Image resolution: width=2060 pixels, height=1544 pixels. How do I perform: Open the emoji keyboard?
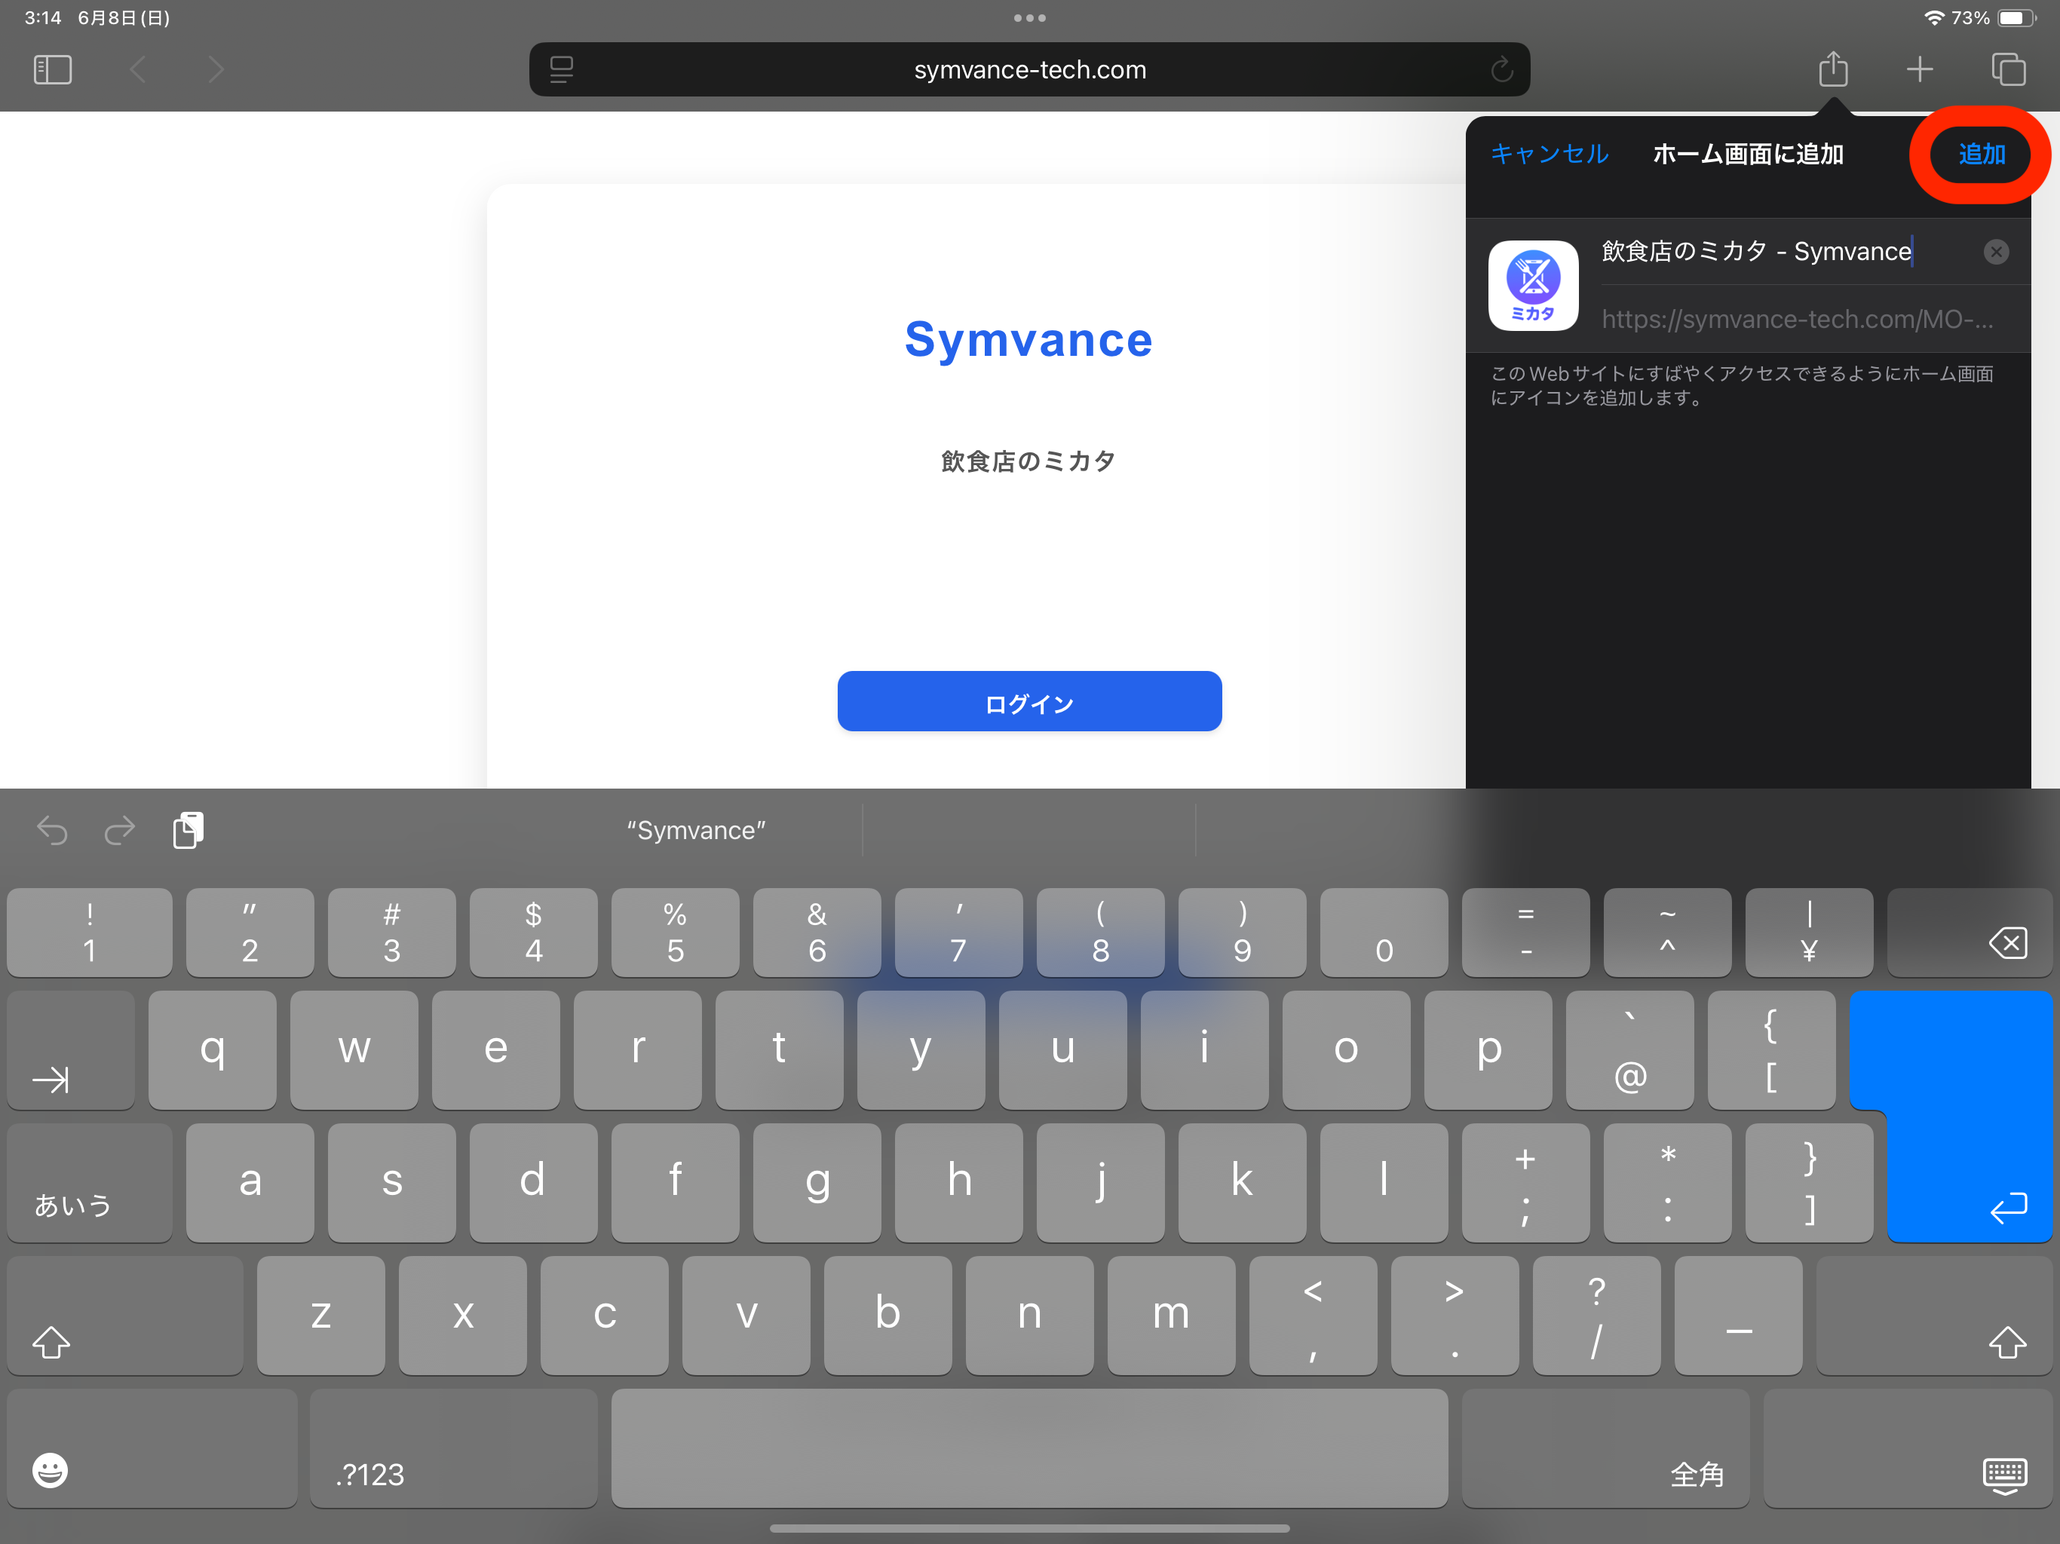coord(152,1448)
